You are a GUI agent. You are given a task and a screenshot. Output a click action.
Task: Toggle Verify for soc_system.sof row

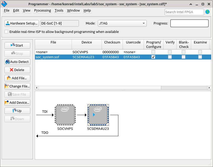pos(170,57)
